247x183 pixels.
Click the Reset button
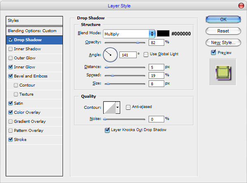pos(223,31)
